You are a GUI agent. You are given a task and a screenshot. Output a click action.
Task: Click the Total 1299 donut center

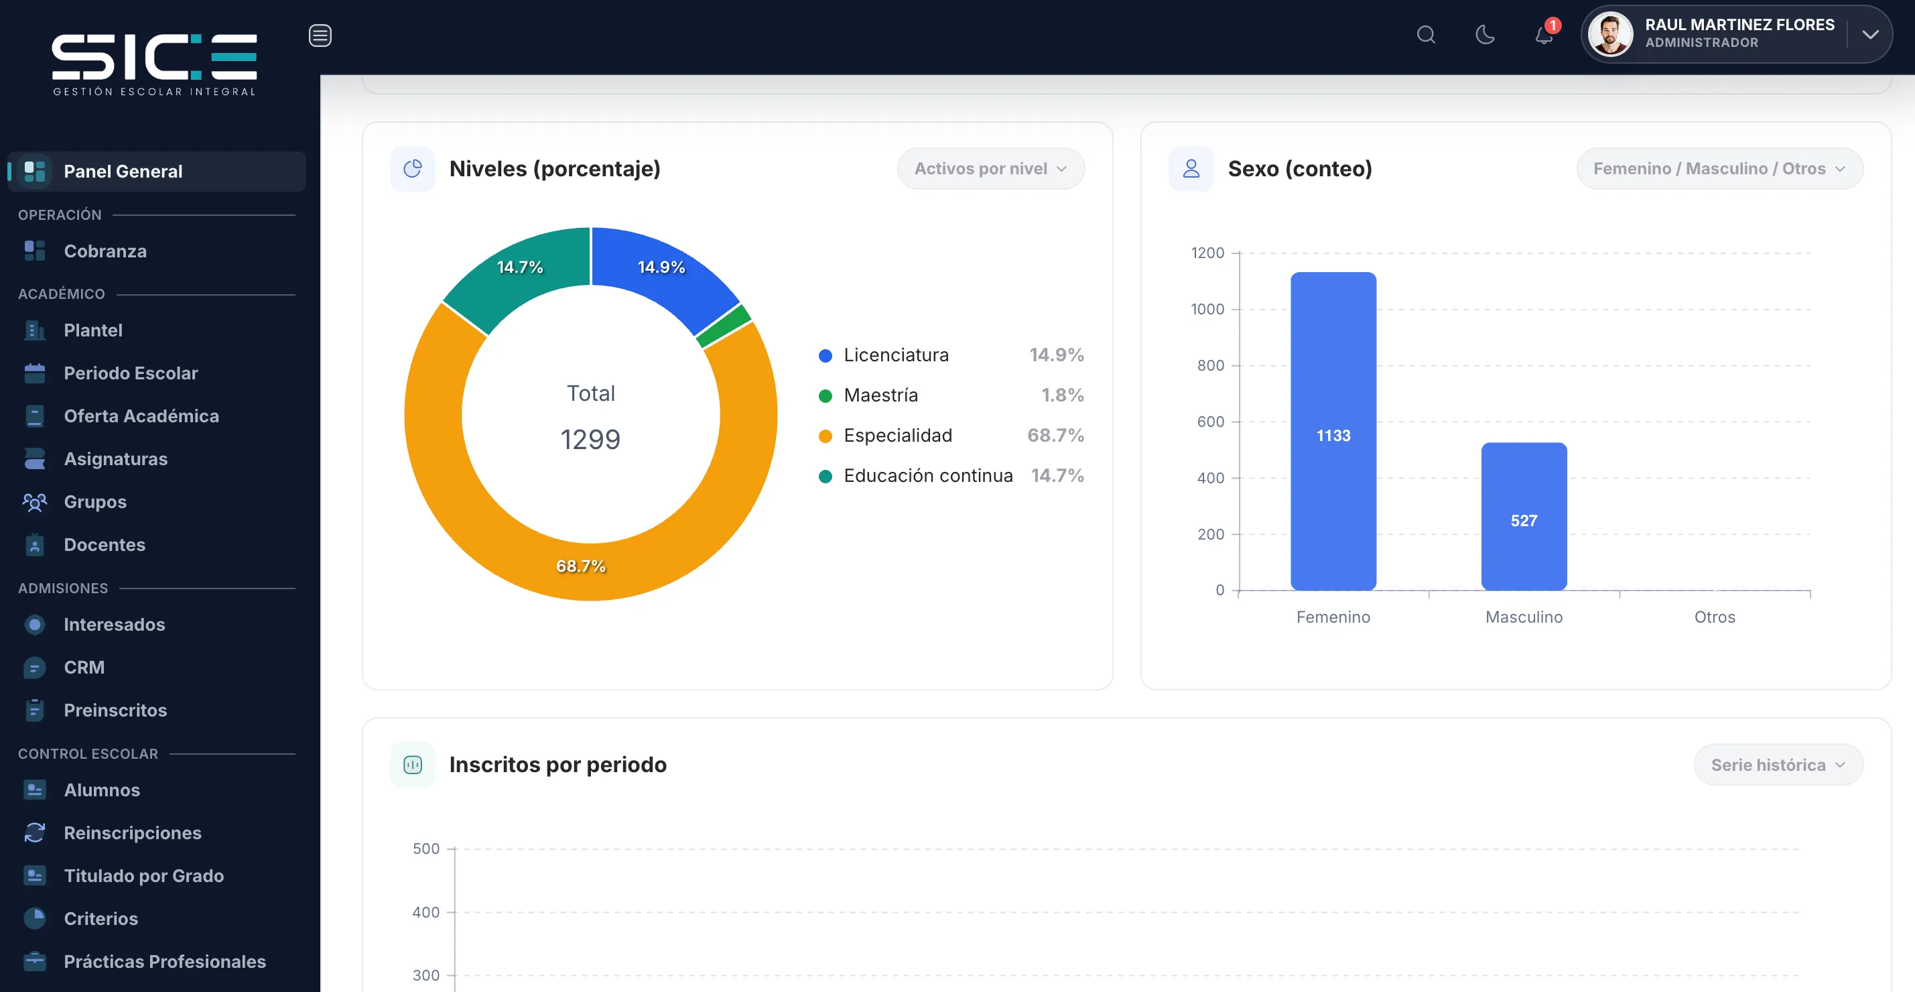pyautogui.click(x=590, y=416)
